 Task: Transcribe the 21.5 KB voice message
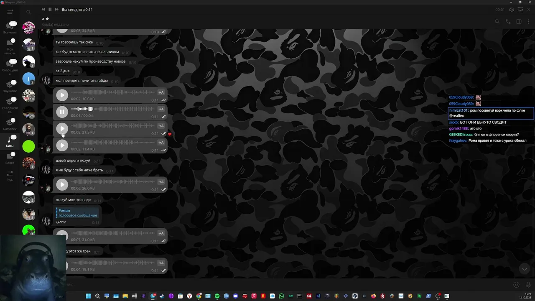point(161,126)
